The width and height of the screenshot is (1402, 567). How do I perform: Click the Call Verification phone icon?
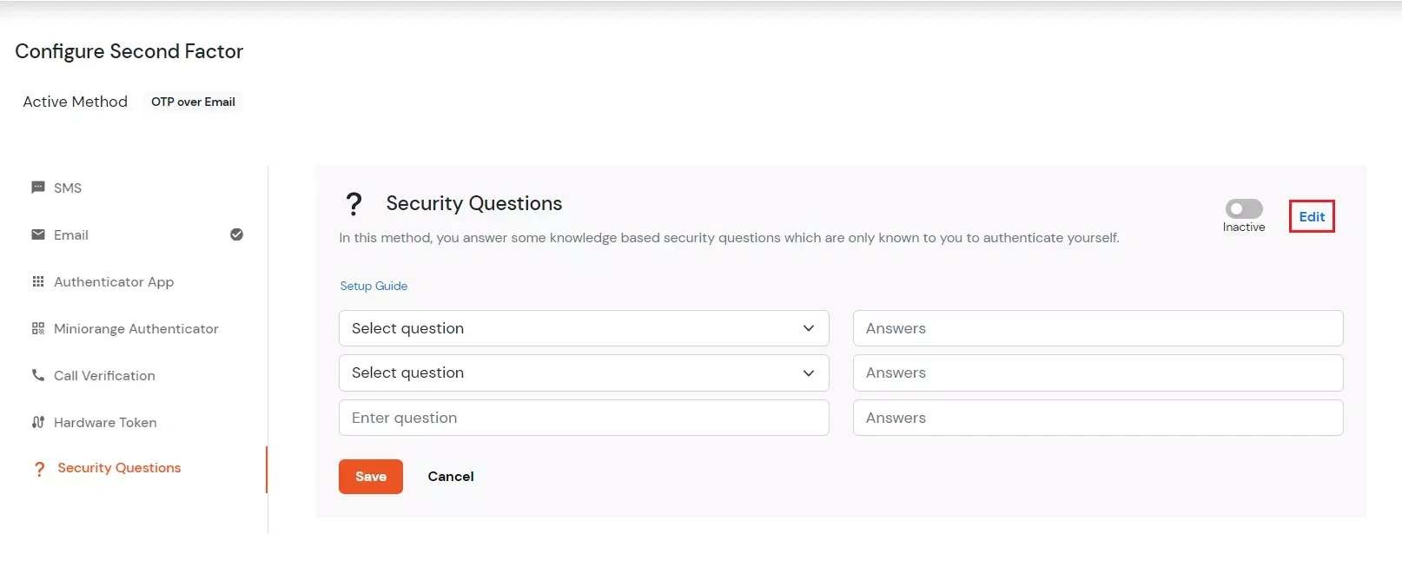pos(38,375)
